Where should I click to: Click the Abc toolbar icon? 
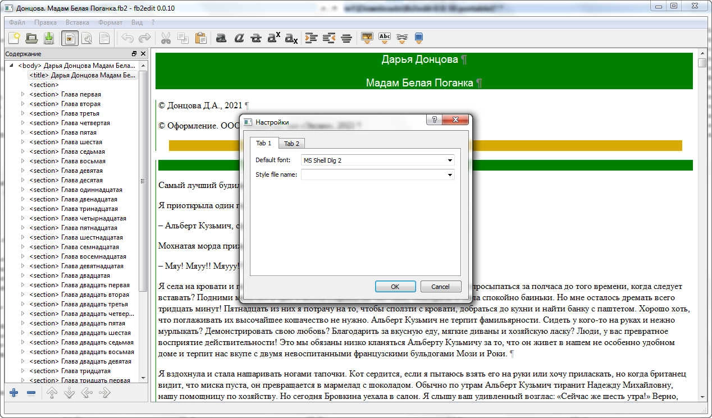click(385, 38)
